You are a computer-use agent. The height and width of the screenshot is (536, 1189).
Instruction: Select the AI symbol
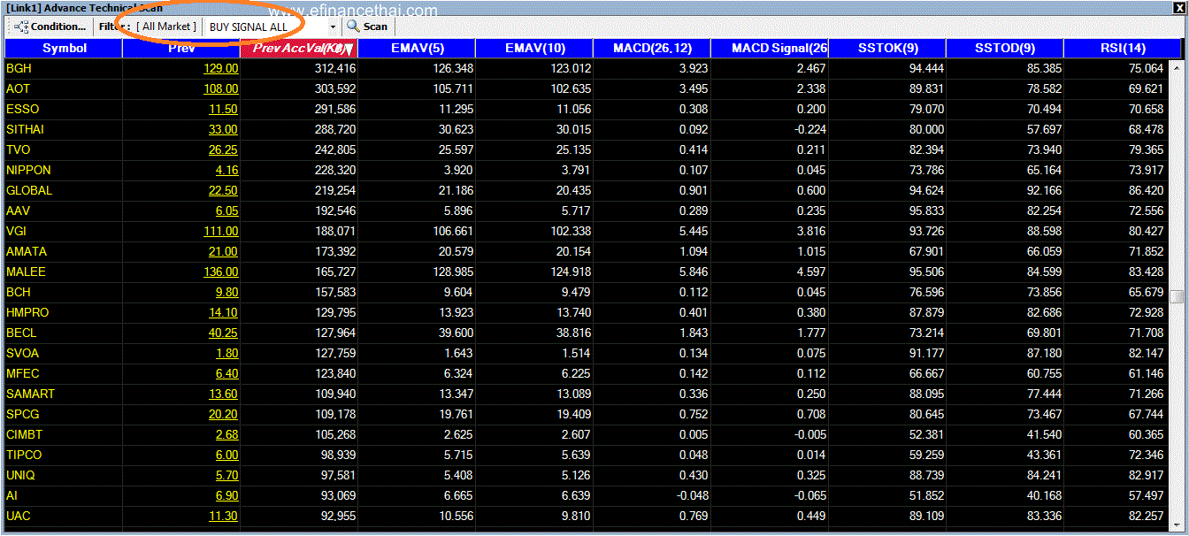pos(12,495)
